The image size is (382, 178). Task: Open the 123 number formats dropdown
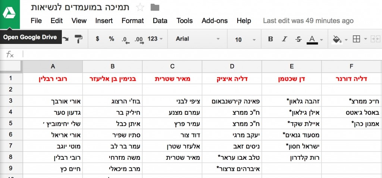[x=155, y=39]
